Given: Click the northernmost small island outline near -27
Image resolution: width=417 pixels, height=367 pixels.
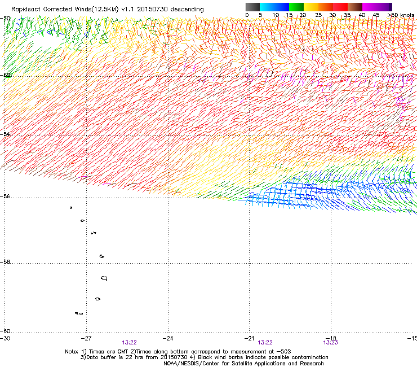Looking at the screenshot, I should 71,207.
